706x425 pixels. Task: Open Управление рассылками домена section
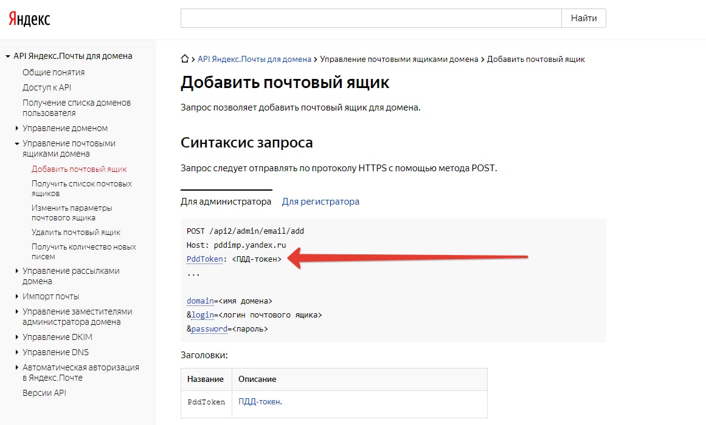pos(71,276)
